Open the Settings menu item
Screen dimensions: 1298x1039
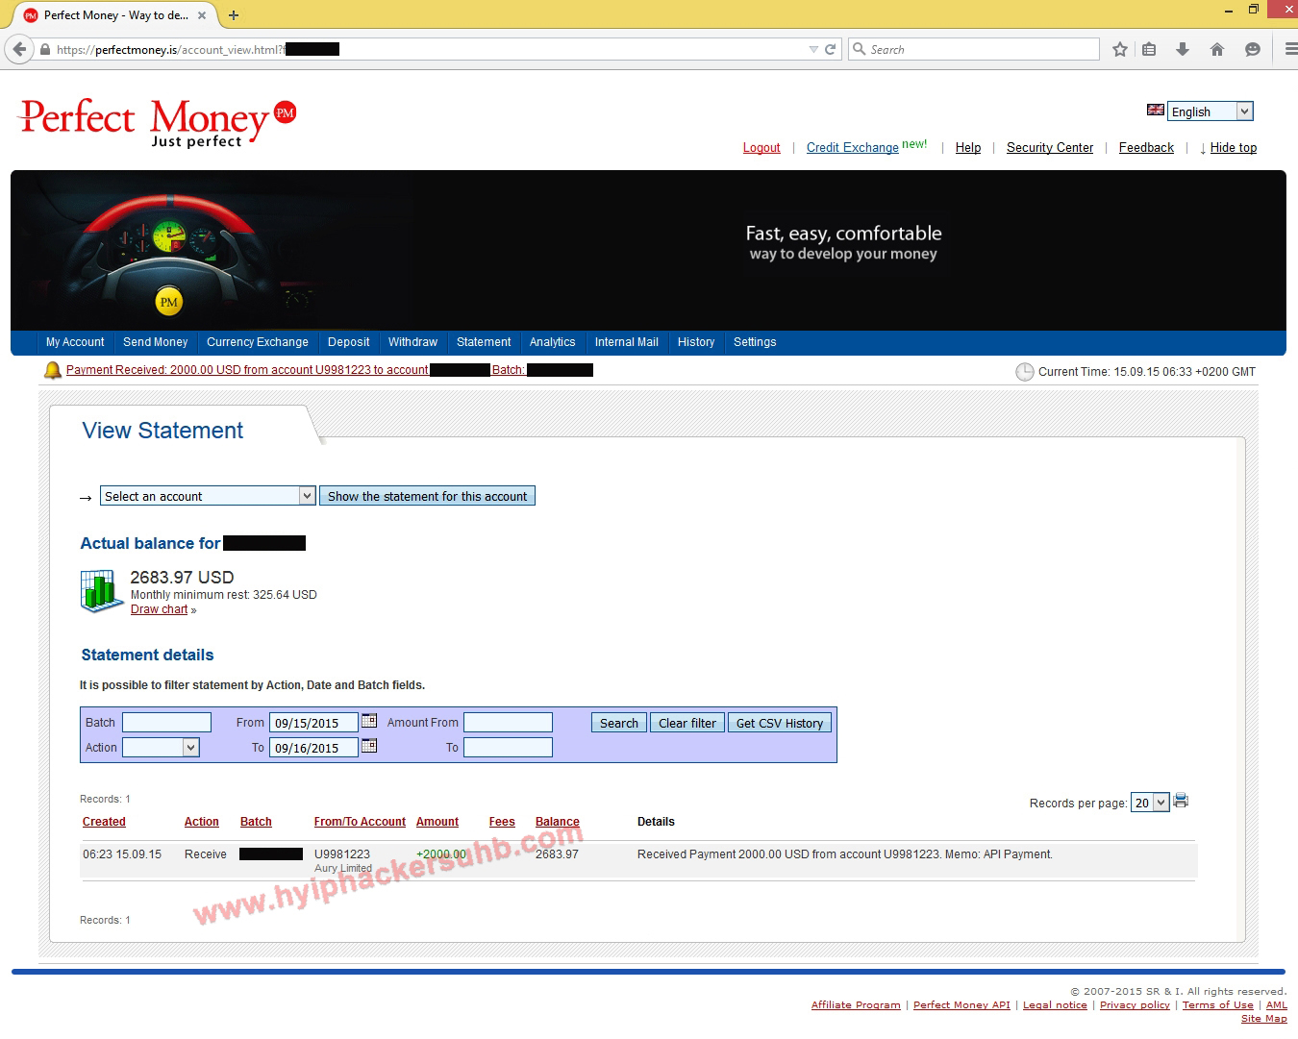(755, 342)
